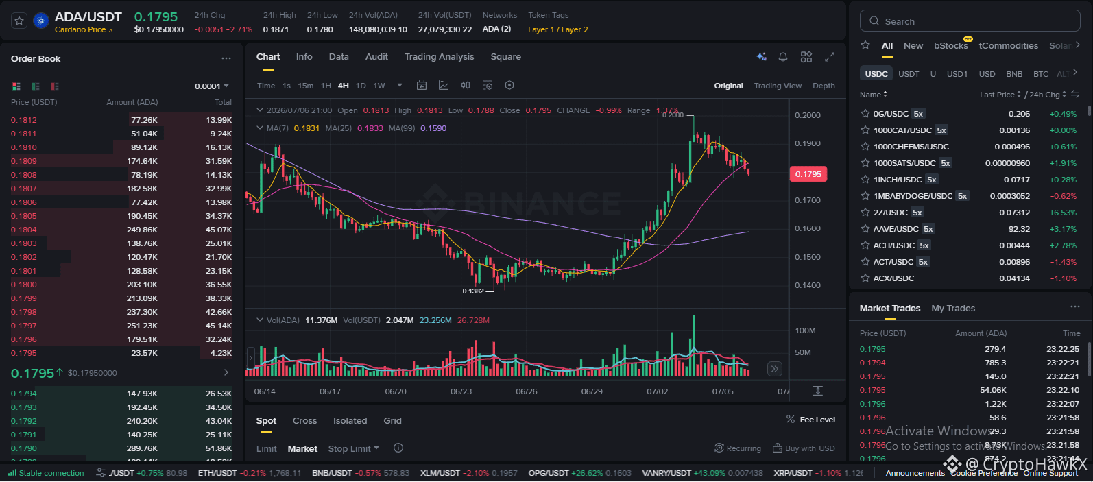The height and width of the screenshot is (482, 1093).
Task: Open the Cardano Price link
Action: (83, 29)
